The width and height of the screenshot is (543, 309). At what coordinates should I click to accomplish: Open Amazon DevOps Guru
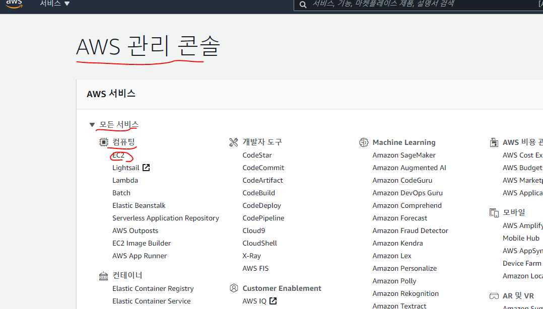tap(407, 193)
